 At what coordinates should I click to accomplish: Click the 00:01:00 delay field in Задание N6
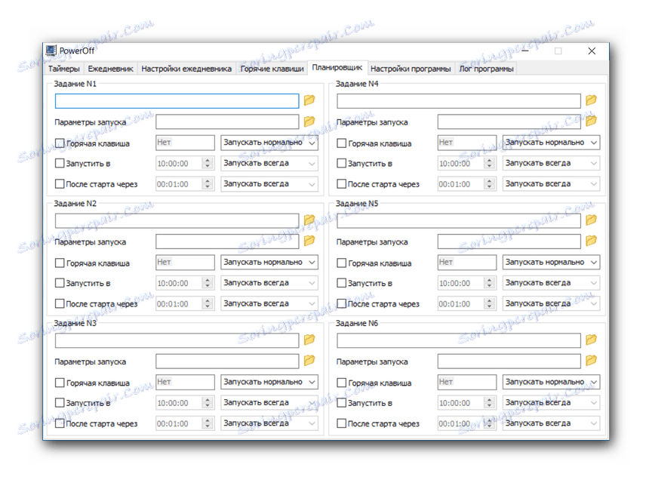click(x=461, y=423)
